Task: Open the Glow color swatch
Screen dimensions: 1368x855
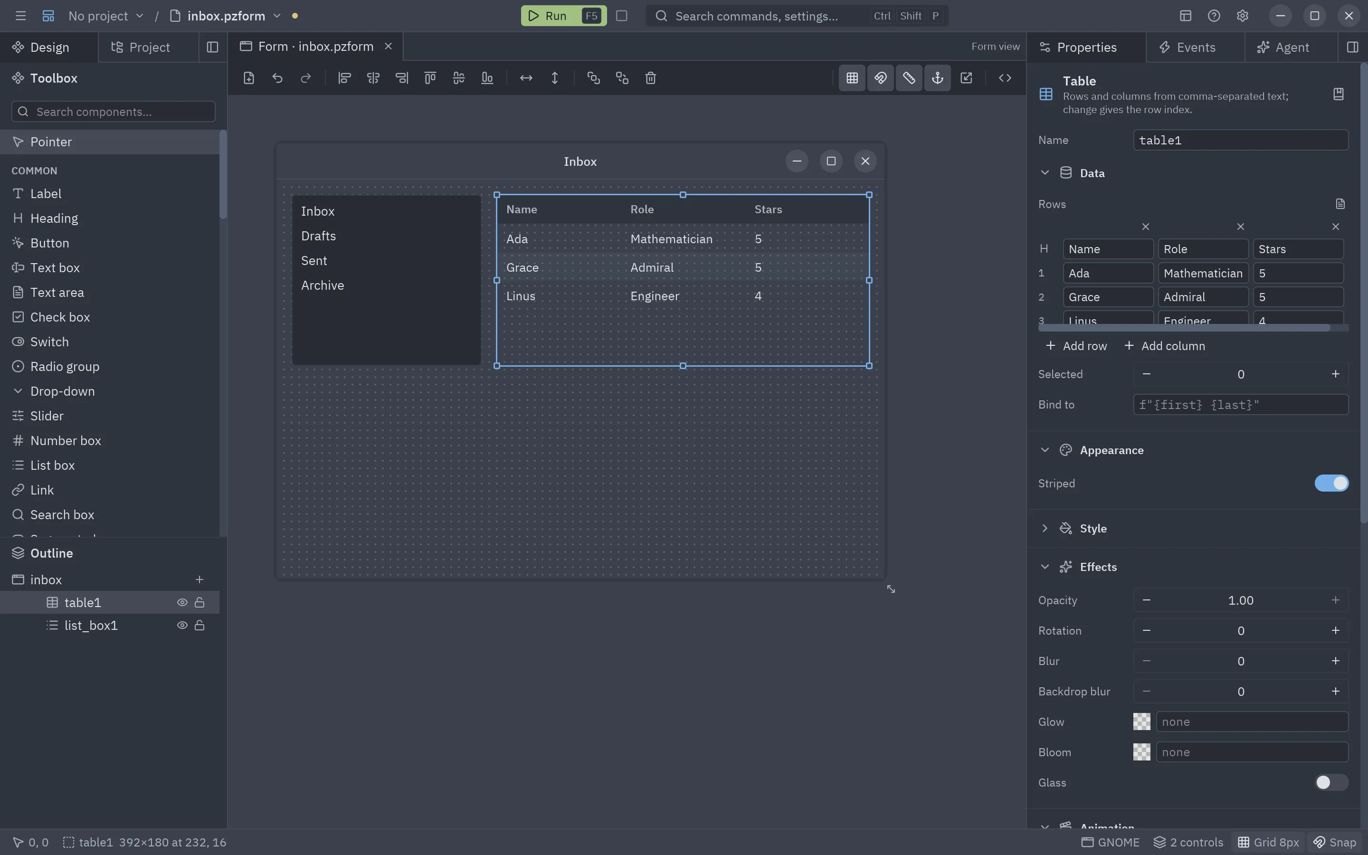Action: point(1141,722)
